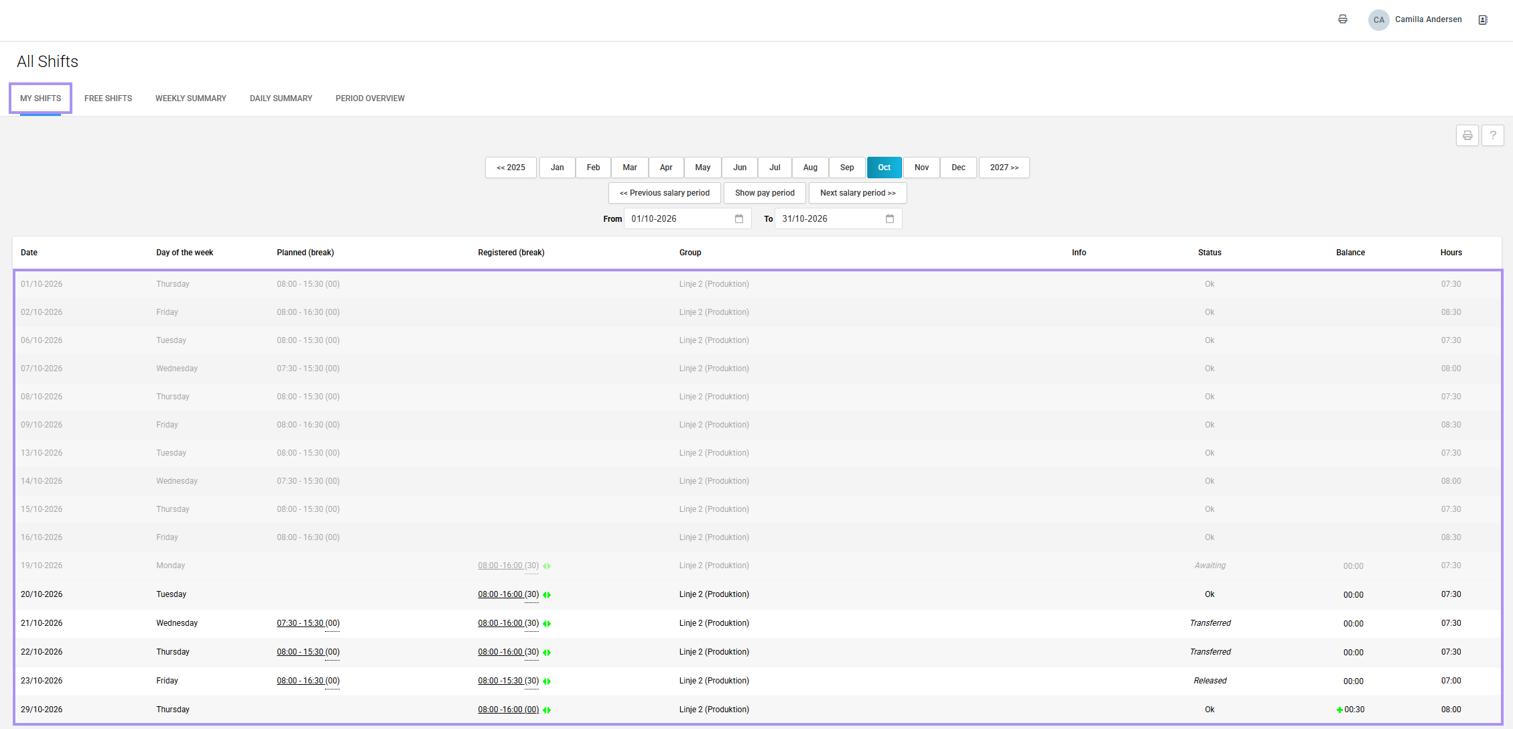Click the To date field 31/10-2026
This screenshot has width=1513, height=729.
click(838, 218)
